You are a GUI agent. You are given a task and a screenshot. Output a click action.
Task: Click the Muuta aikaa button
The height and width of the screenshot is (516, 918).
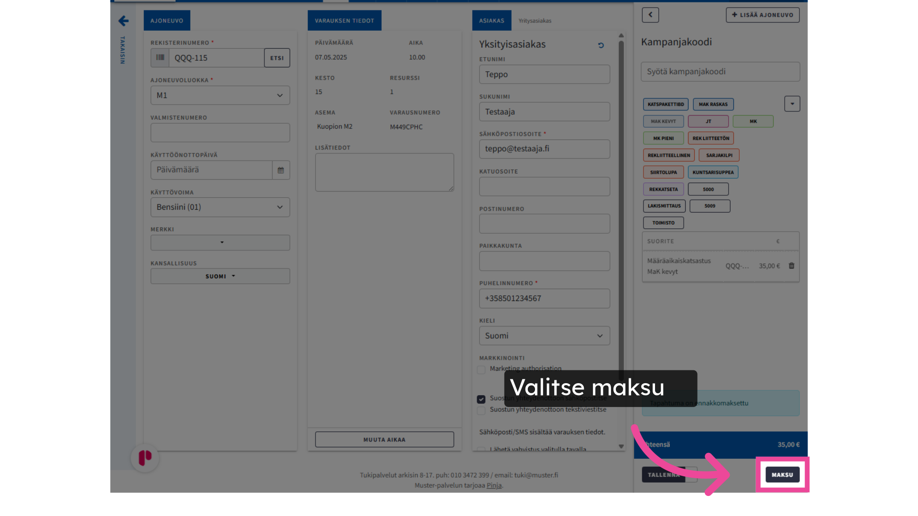pyautogui.click(x=384, y=440)
